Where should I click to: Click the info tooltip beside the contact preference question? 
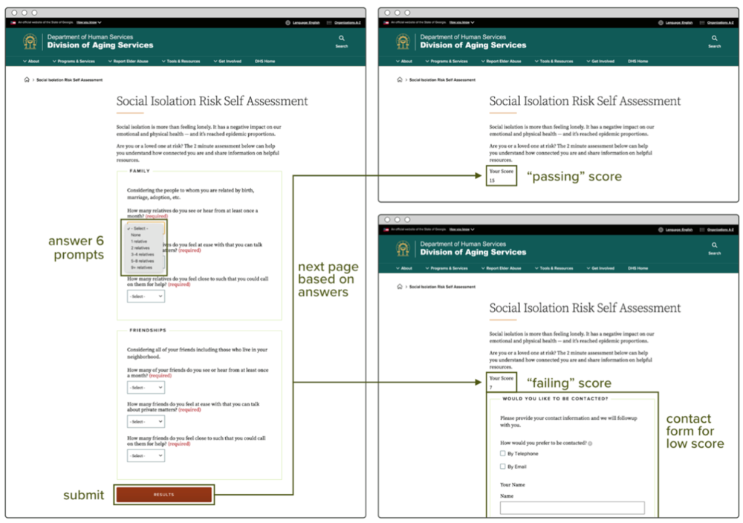tap(590, 443)
